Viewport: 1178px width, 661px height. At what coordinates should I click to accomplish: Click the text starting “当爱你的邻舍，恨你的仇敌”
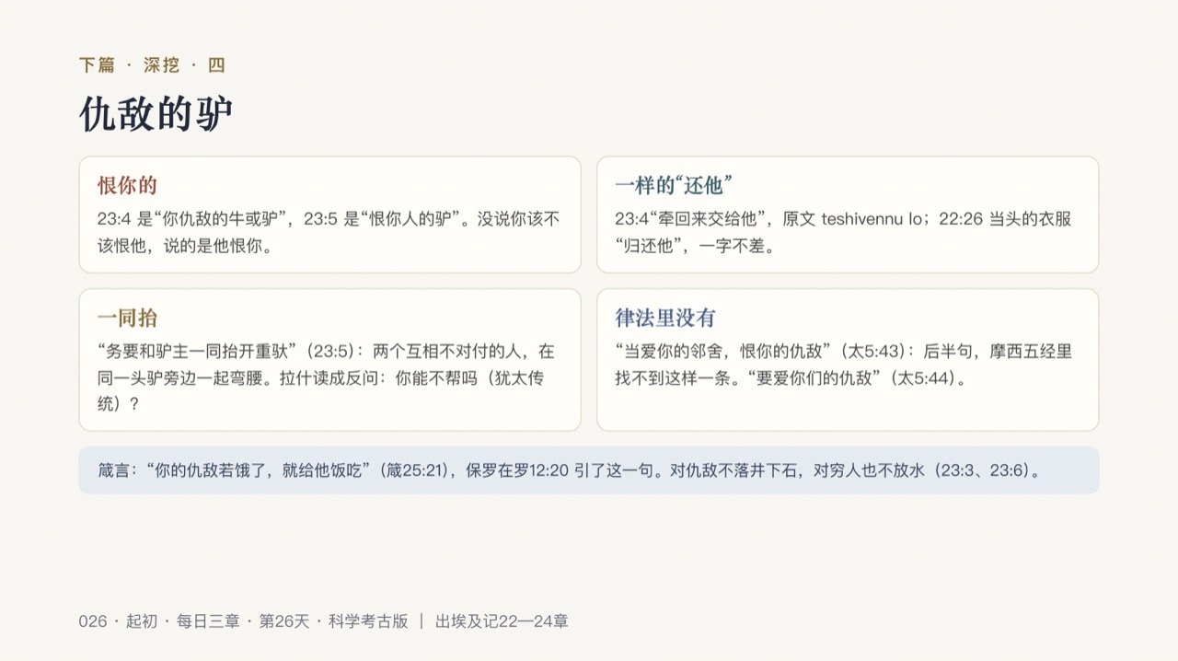843,365
